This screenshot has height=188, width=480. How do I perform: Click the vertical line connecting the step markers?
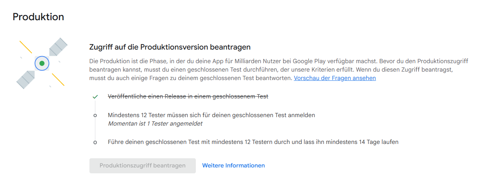[x=95, y=129]
